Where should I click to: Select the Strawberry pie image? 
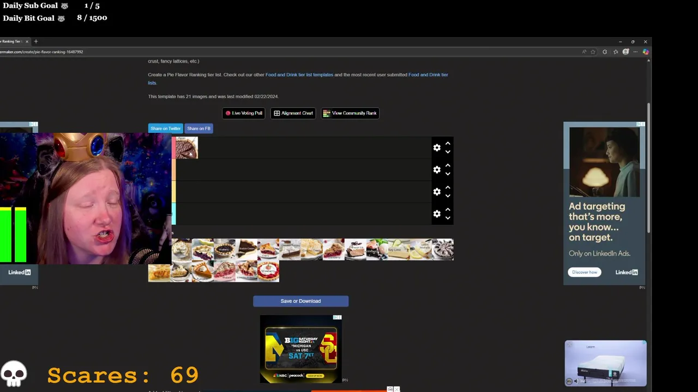(268, 271)
